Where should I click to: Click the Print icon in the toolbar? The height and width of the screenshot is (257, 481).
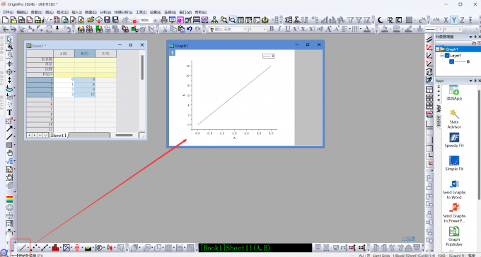164,20
